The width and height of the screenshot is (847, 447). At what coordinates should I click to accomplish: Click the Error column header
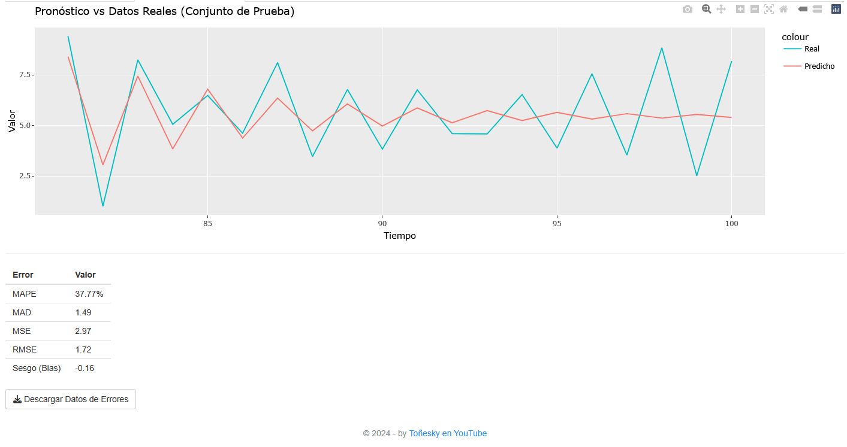pos(23,275)
